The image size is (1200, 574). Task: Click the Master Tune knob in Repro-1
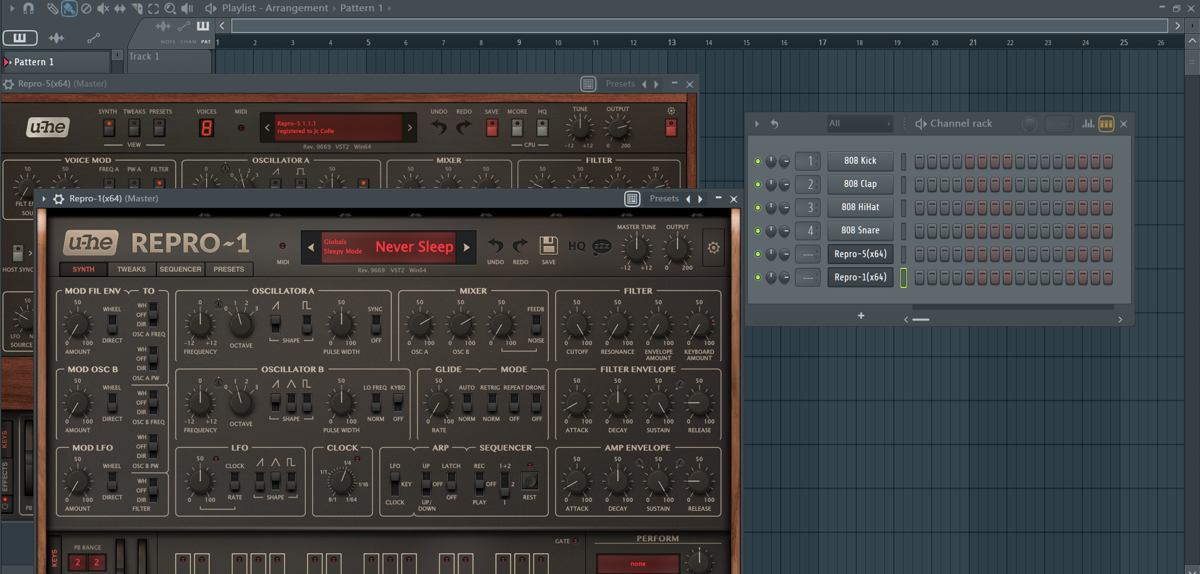click(x=636, y=248)
